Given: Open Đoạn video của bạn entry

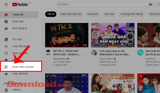Looking at the screenshot, I should (21, 67).
